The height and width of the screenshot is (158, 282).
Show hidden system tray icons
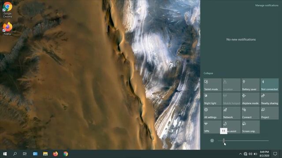click(x=241, y=154)
